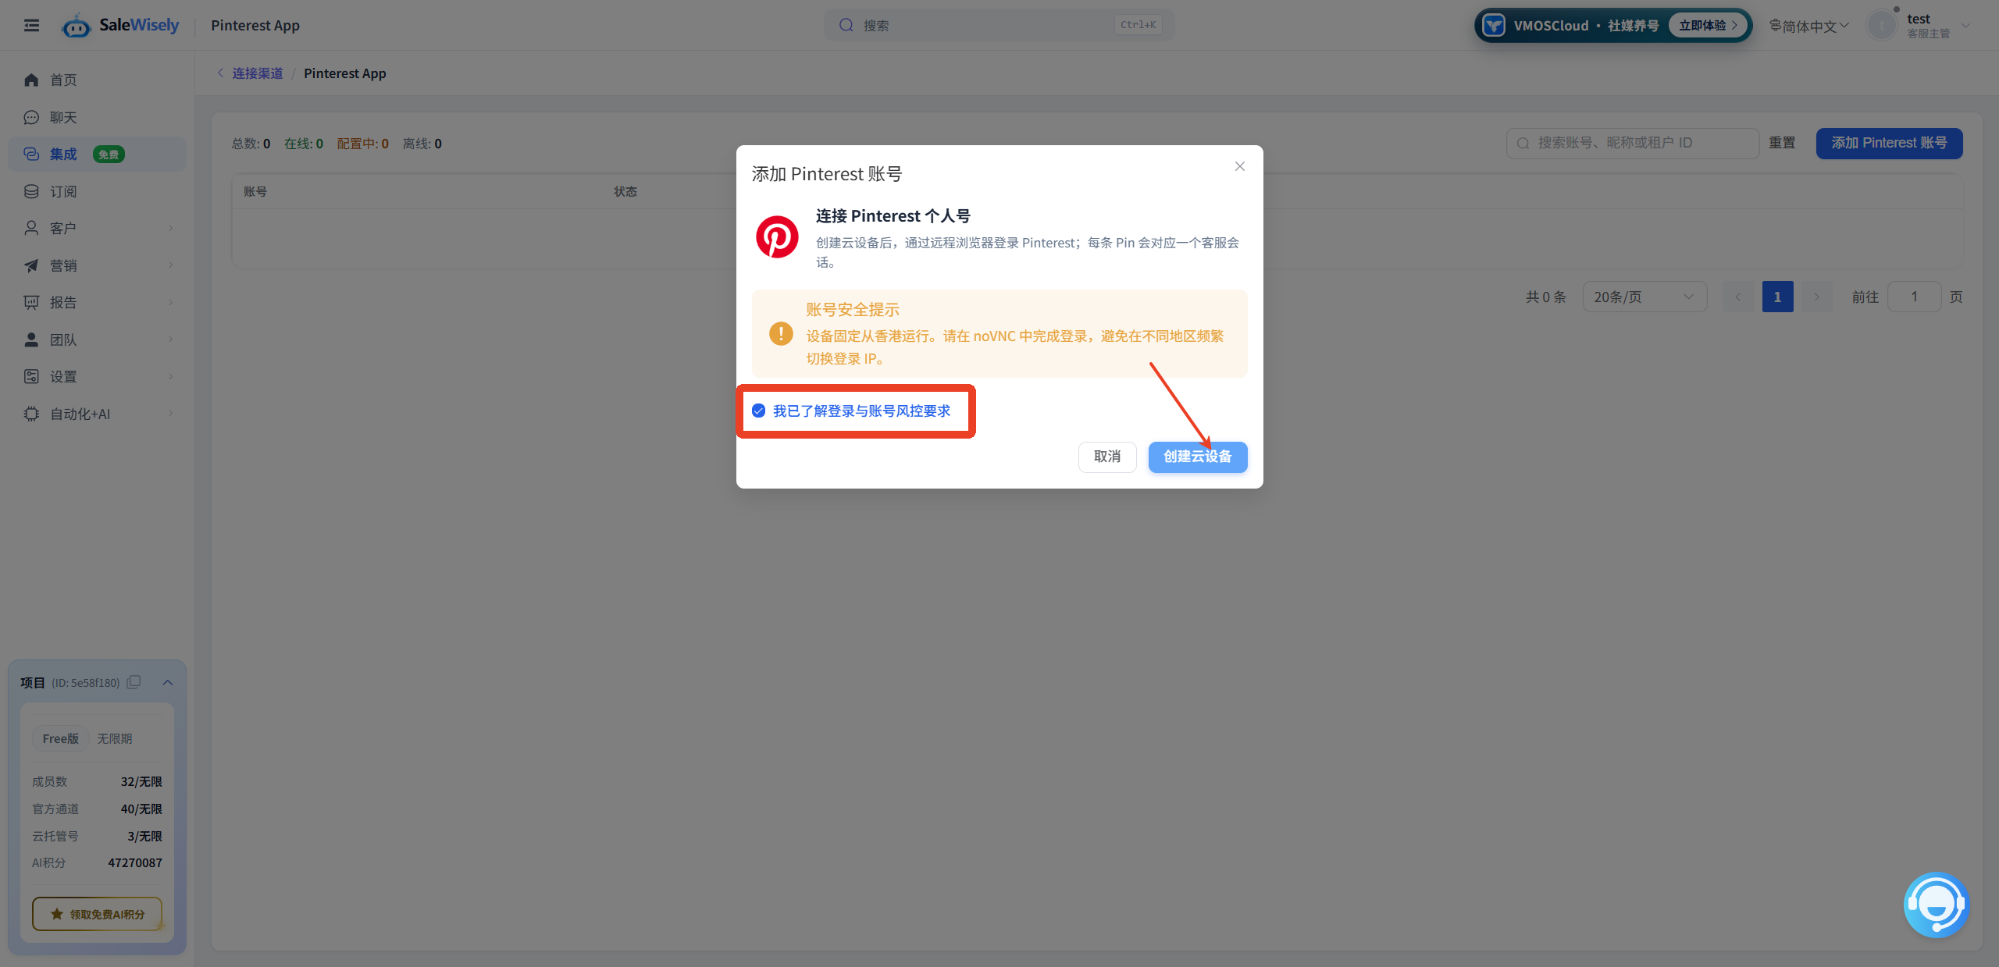1999x967 pixels.
Task: Click AI积分 value 47270087
Action: click(x=135, y=863)
